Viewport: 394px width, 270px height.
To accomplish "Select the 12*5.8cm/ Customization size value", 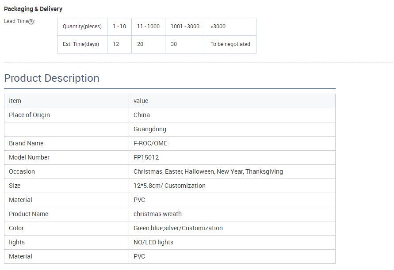I will [x=170, y=186].
